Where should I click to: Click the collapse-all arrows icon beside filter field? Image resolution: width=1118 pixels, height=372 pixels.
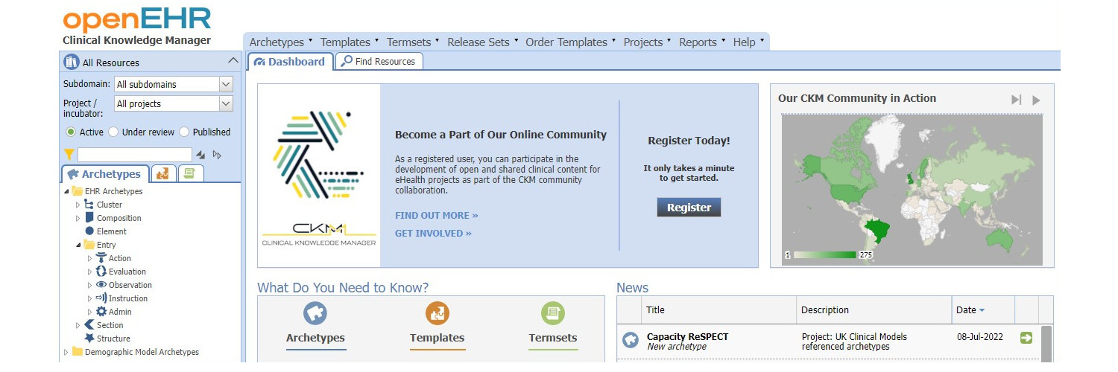click(200, 155)
